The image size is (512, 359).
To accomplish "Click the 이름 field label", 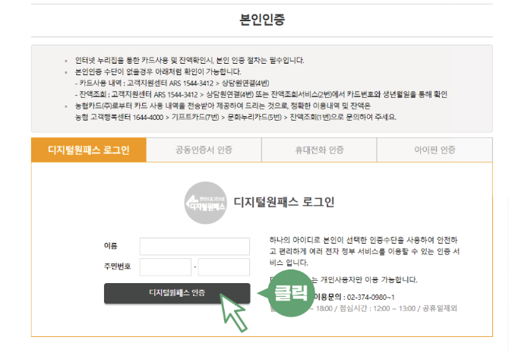I will pos(111,246).
